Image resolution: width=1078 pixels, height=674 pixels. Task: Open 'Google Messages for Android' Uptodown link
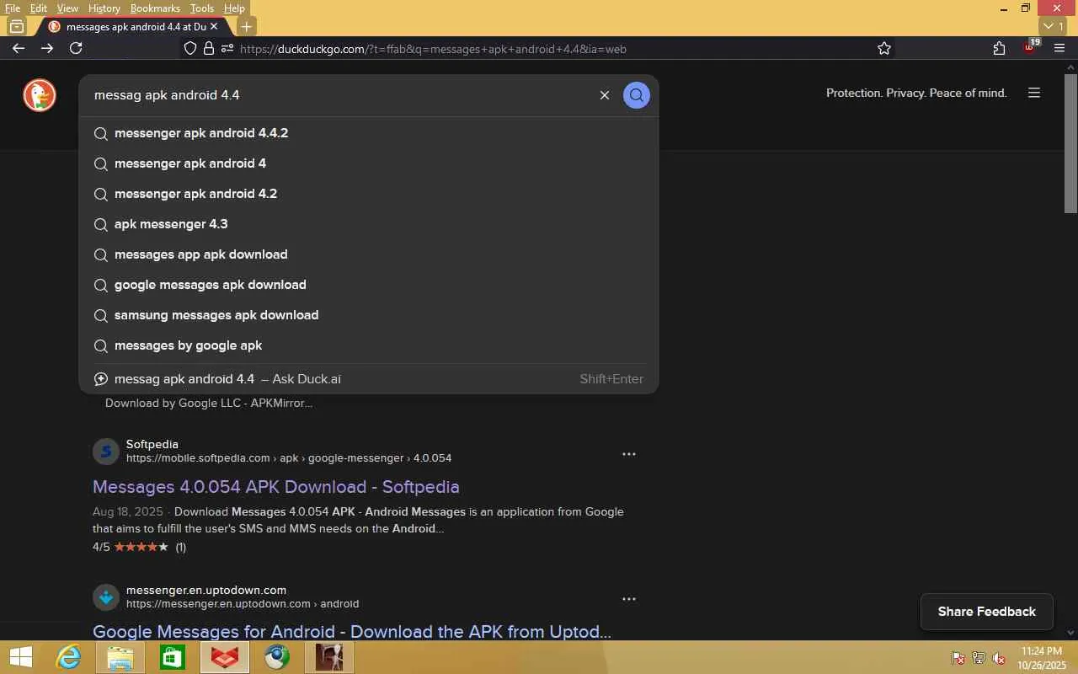pos(352,632)
